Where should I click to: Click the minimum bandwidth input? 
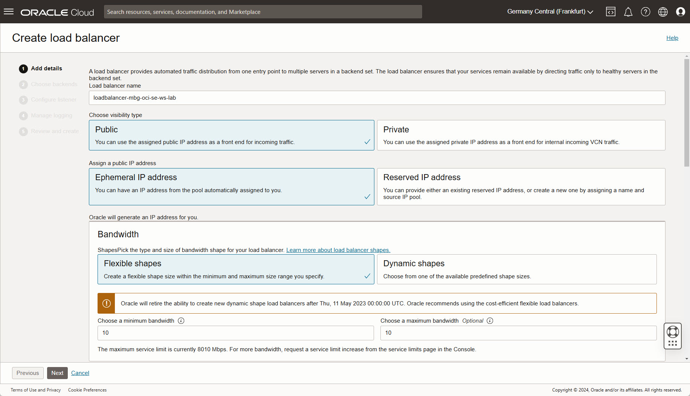pos(236,333)
